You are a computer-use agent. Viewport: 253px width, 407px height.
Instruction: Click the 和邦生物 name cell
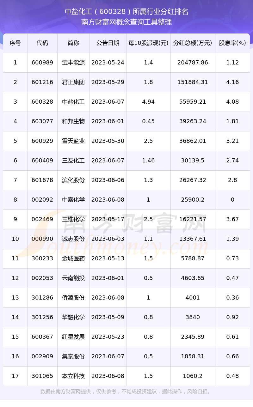73,121
